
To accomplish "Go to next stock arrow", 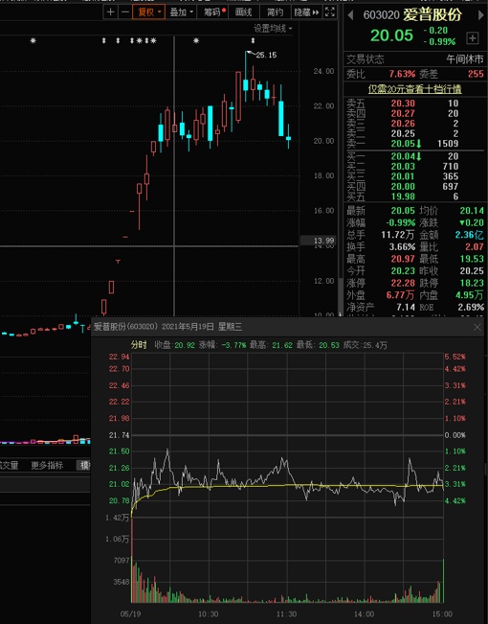I will click(x=480, y=15).
